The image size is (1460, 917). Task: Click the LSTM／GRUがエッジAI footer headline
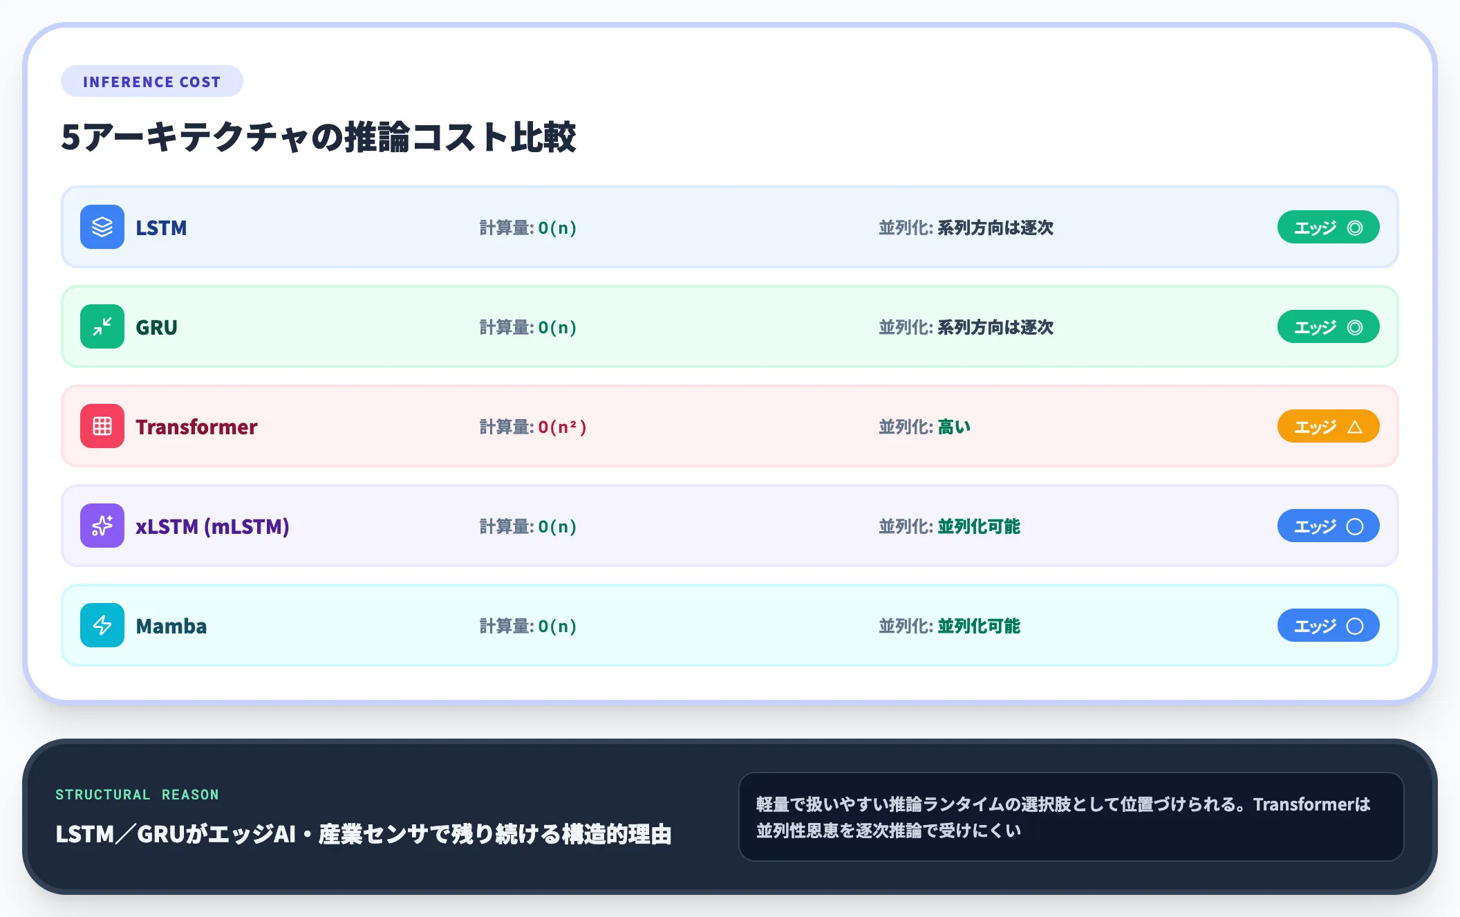click(364, 834)
